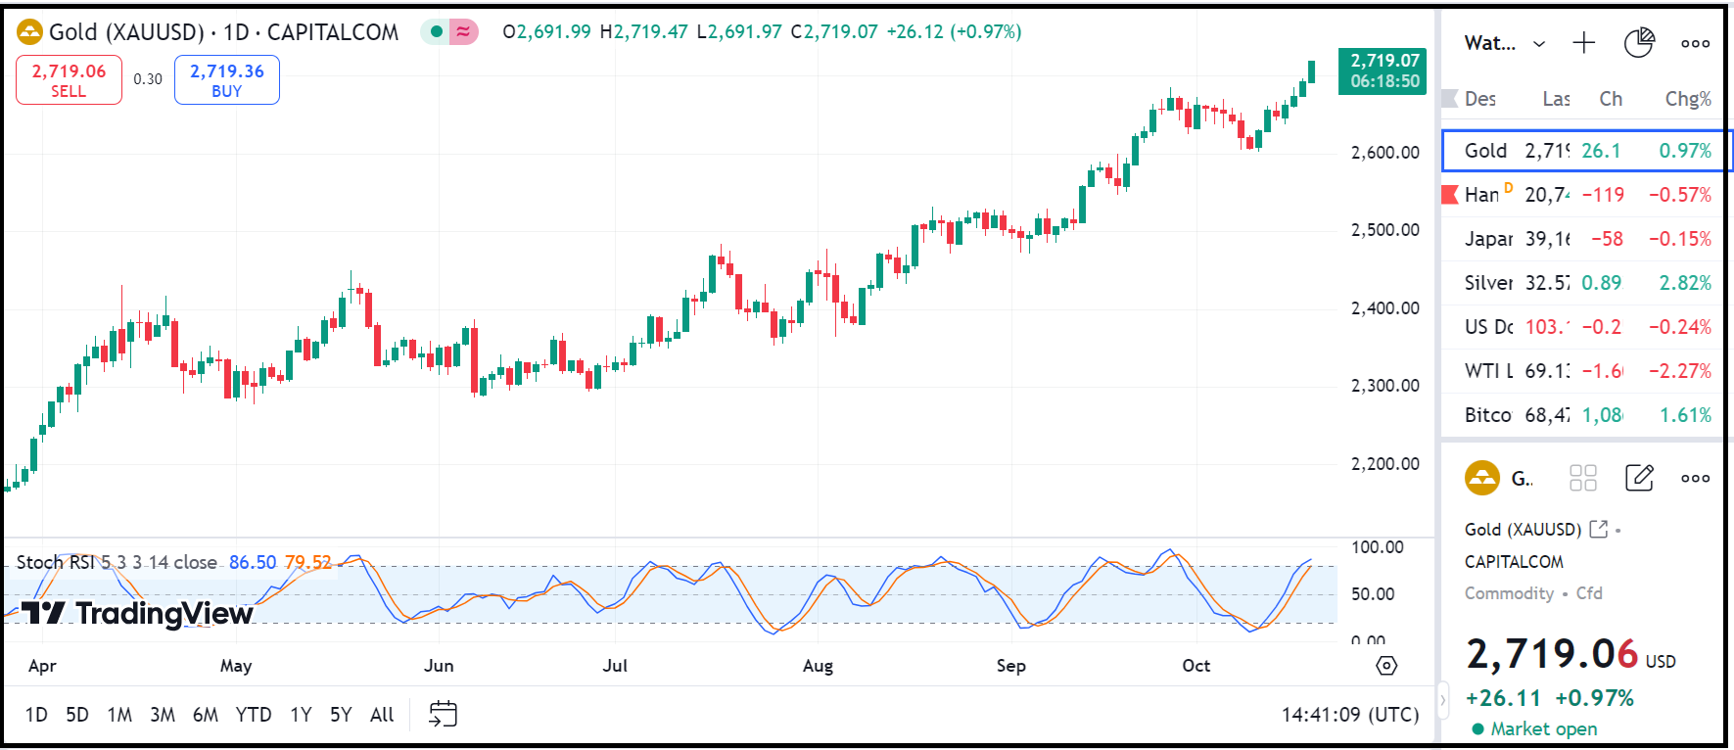Click the grid layout icon in details panel
This screenshot has height=750, width=1734.
click(x=1582, y=478)
